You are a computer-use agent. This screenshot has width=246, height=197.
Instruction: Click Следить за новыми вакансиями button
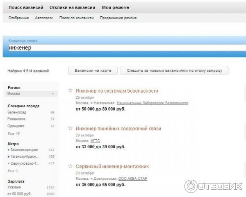(x=174, y=70)
